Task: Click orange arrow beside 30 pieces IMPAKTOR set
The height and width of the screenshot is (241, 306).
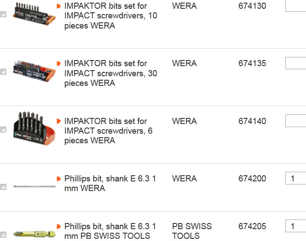Action: click(59, 64)
